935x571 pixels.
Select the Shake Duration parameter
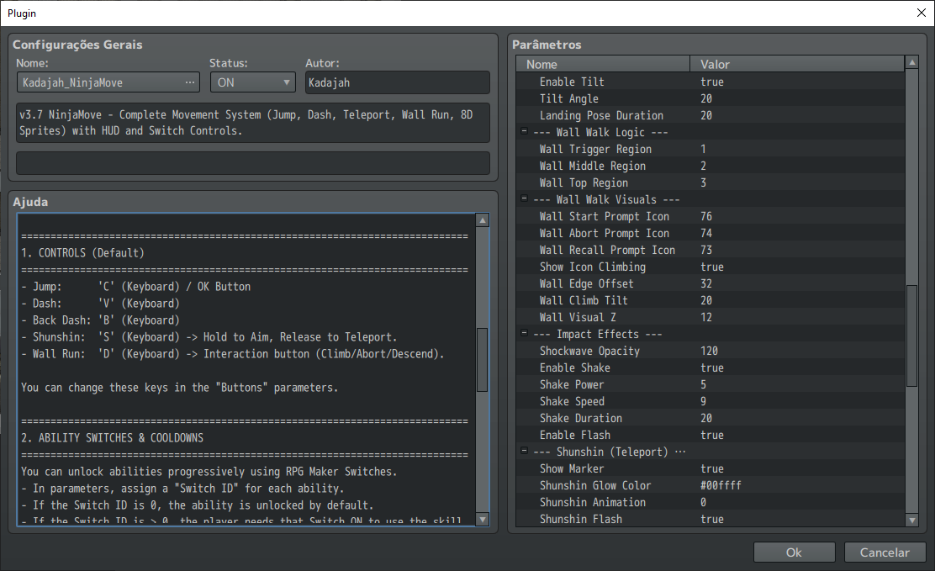pos(710,418)
